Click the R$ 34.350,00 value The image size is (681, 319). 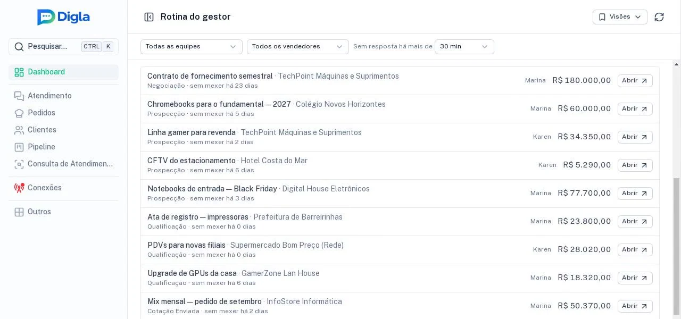click(x=584, y=137)
